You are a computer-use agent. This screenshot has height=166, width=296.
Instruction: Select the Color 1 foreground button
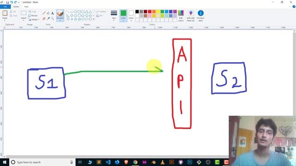coord(123,16)
